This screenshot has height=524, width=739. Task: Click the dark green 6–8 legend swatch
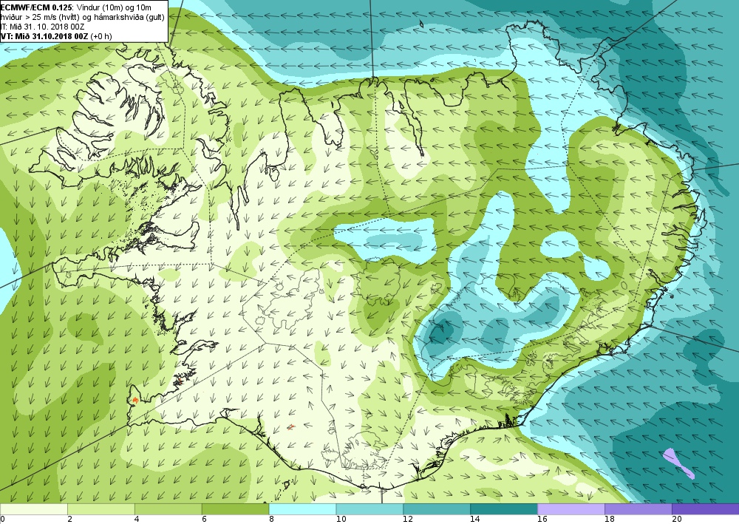(x=235, y=509)
